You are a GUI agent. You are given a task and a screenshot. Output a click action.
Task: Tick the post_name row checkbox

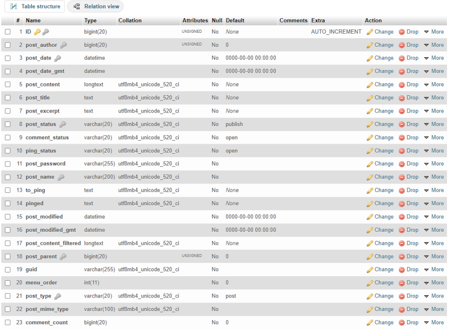click(8, 177)
